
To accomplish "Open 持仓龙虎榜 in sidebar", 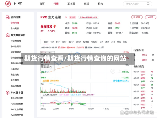I will point(16,41).
